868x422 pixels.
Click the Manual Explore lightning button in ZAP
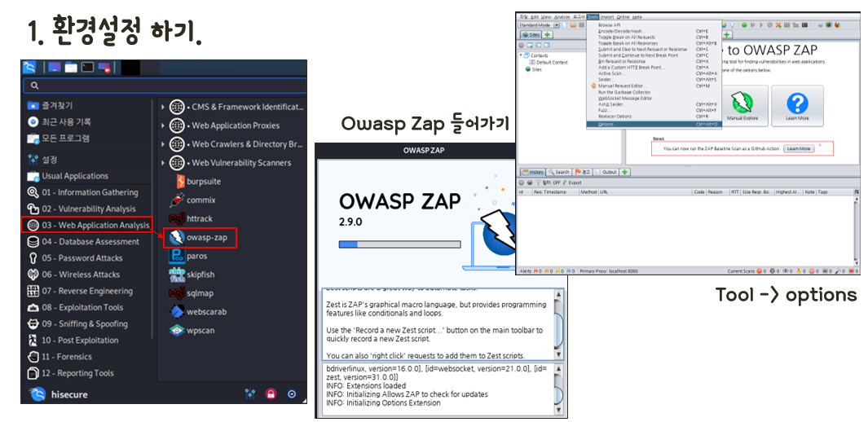pyautogui.click(x=742, y=106)
